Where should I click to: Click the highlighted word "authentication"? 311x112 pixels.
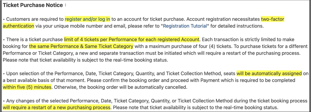[18, 26]
